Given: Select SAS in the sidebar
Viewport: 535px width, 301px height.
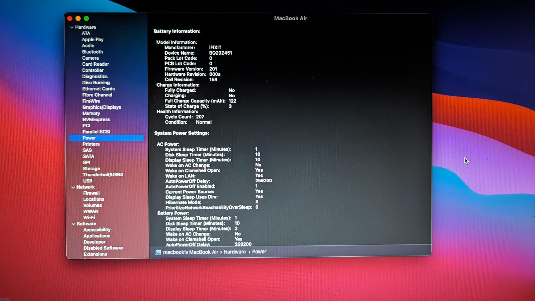Looking at the screenshot, I should (x=87, y=150).
